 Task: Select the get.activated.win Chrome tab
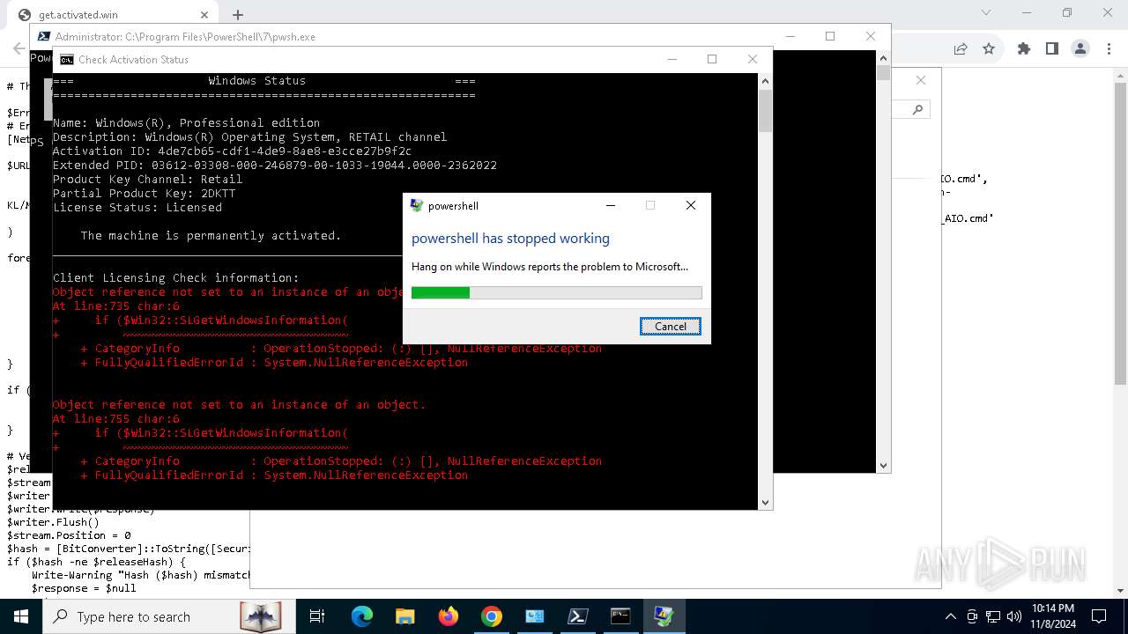pyautogui.click(x=115, y=15)
